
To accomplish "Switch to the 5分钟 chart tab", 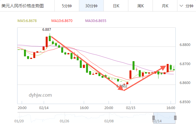I will point(67,6).
